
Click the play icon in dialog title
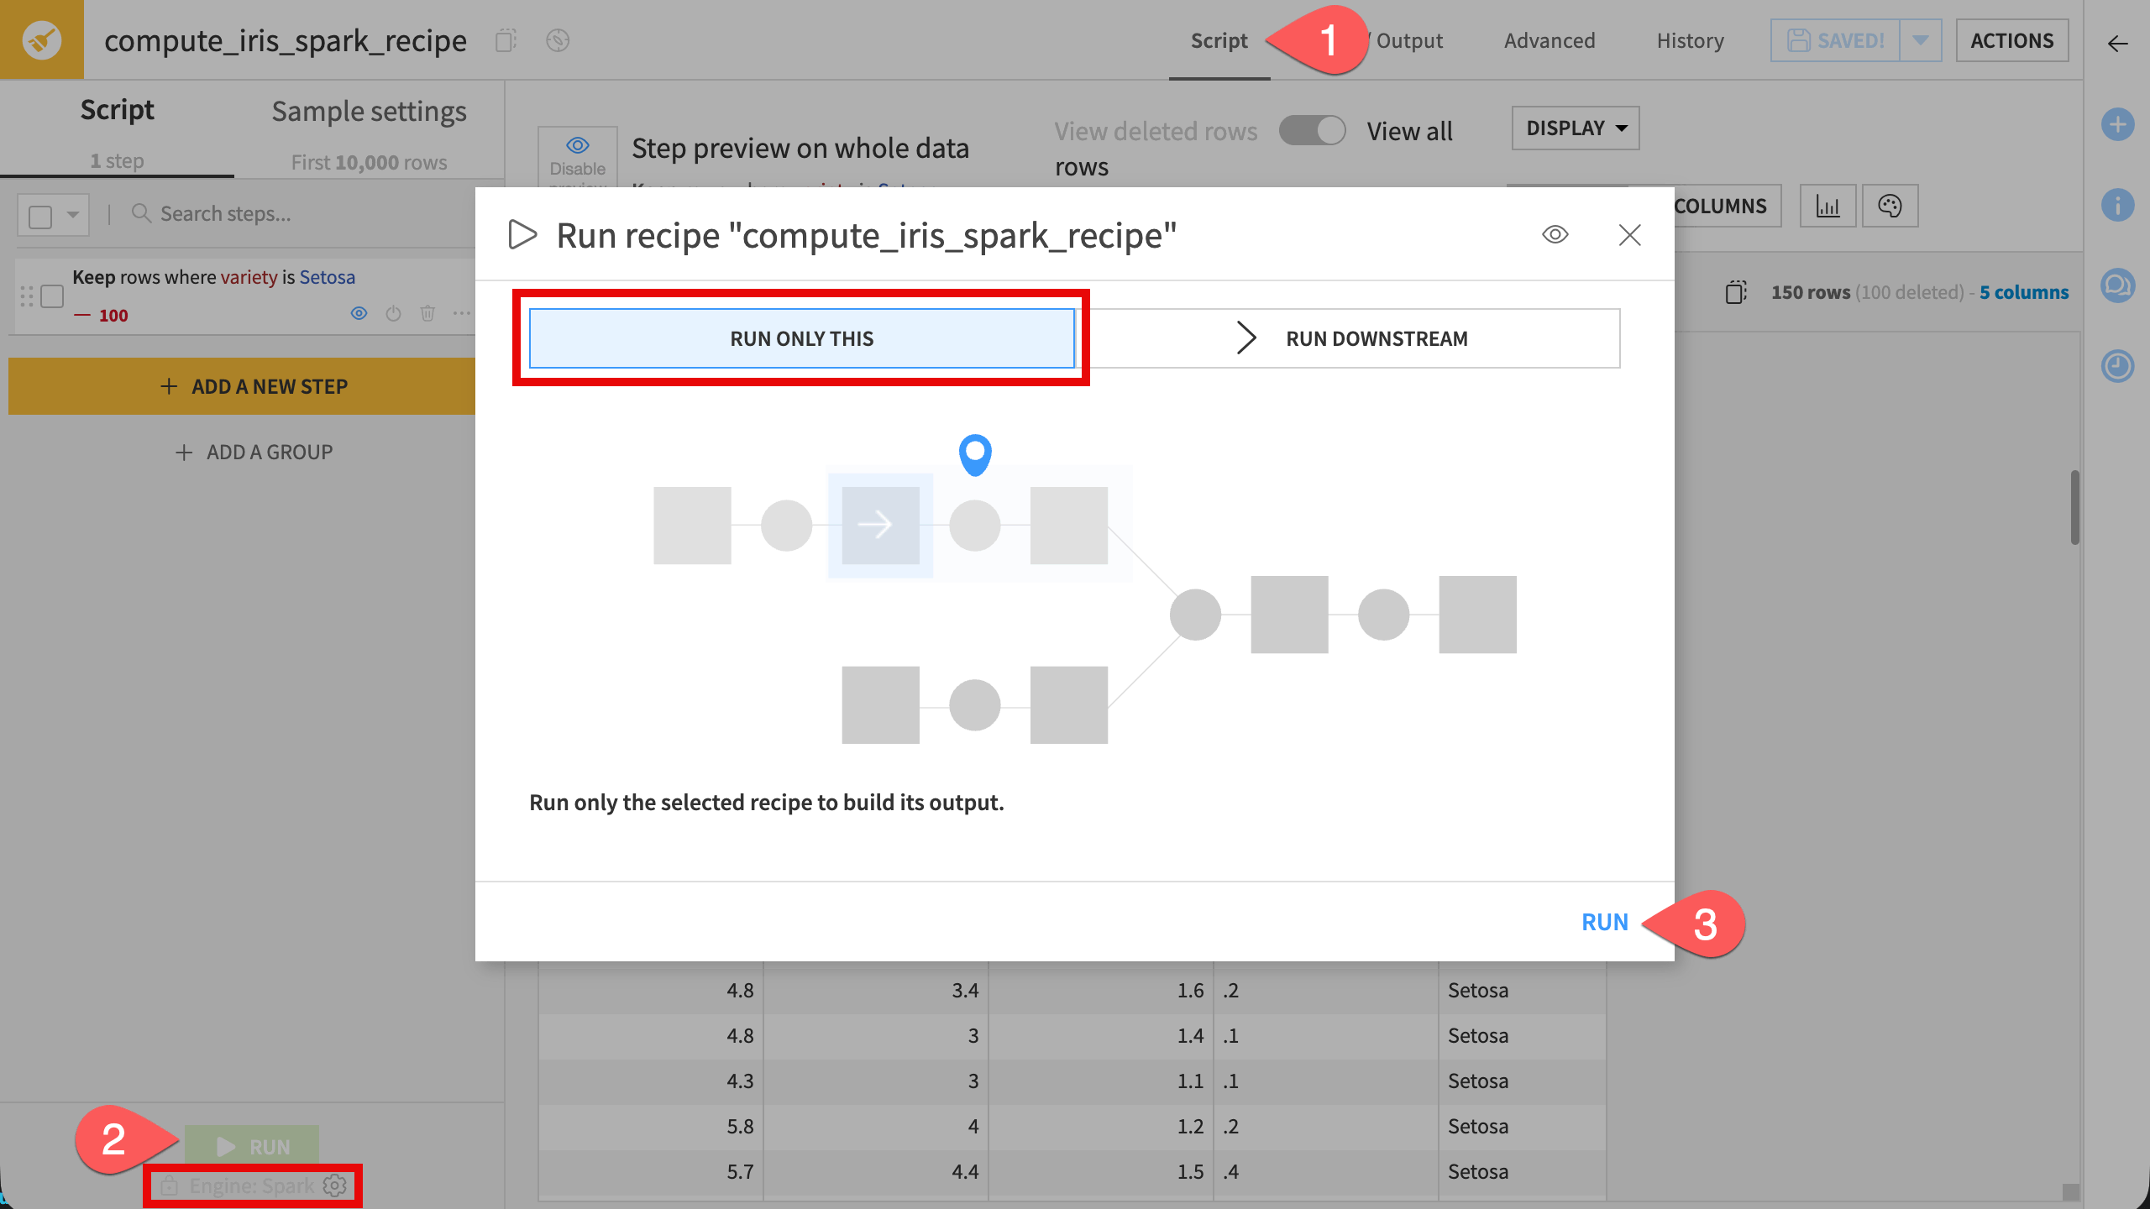tap(522, 235)
